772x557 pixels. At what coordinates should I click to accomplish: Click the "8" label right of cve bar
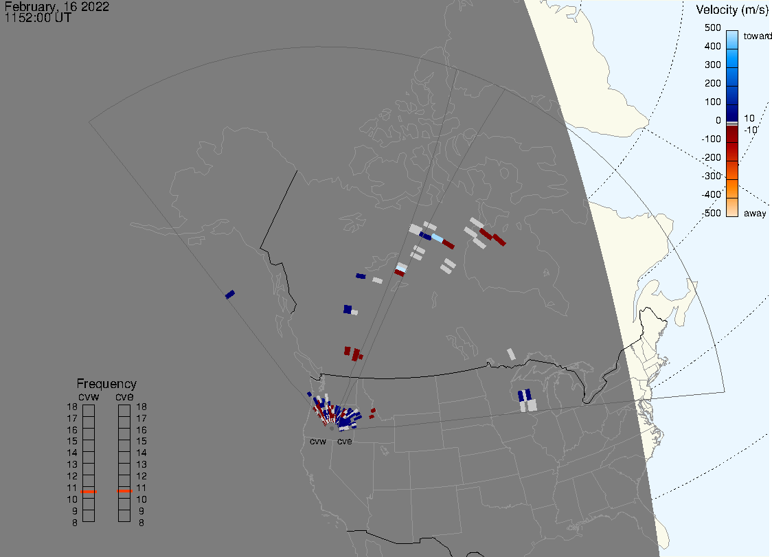click(x=141, y=523)
